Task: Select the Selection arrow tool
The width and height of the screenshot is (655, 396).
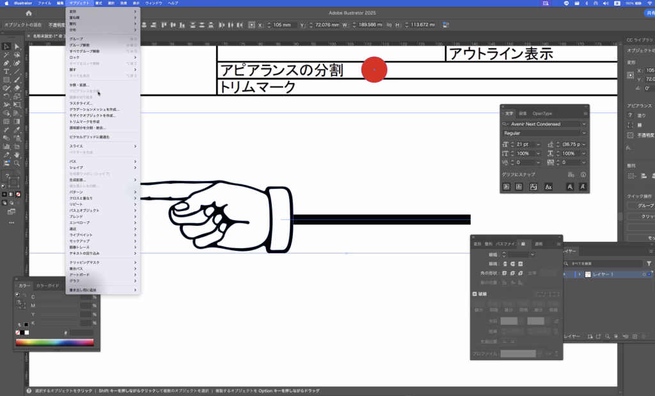Action: (x=6, y=47)
